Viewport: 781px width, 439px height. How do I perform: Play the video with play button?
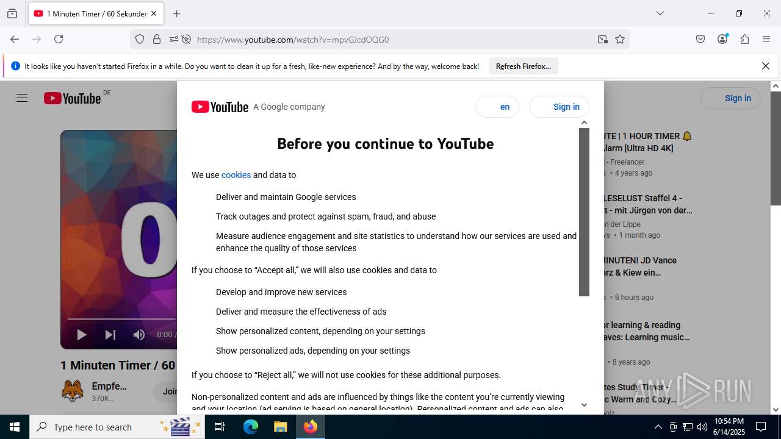pos(81,334)
